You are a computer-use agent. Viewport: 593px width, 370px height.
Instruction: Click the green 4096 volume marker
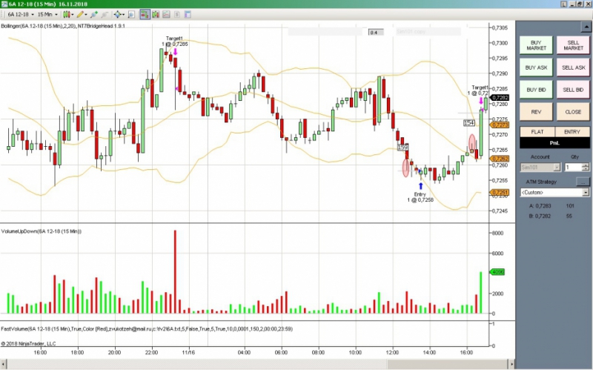coord(497,272)
